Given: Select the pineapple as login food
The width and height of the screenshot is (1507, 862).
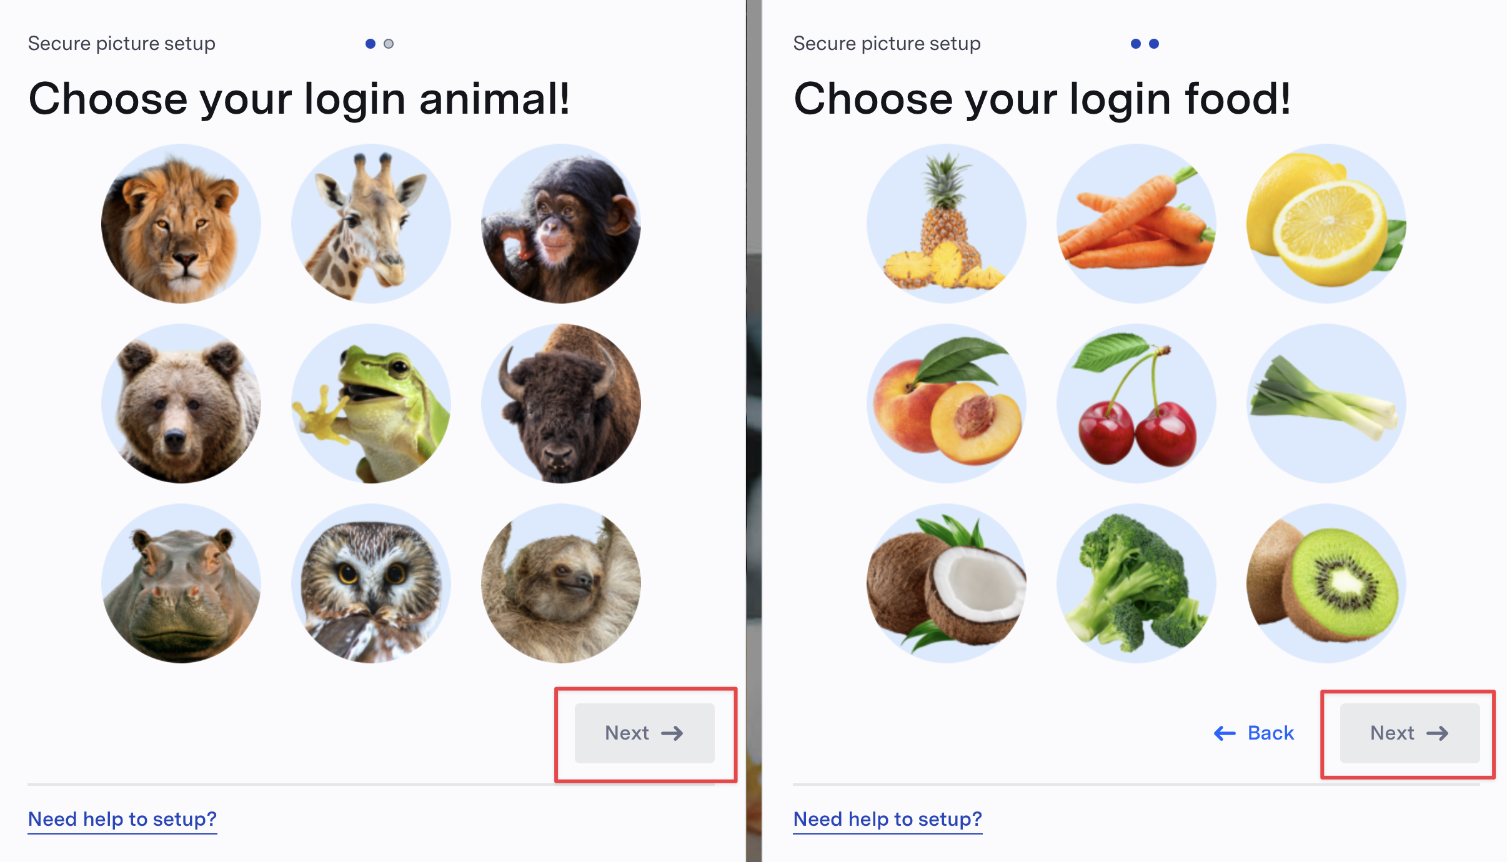Looking at the screenshot, I should pyautogui.click(x=947, y=224).
